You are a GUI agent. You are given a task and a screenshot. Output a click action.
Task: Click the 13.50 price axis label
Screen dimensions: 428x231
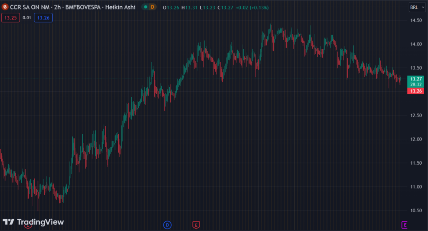(416, 68)
